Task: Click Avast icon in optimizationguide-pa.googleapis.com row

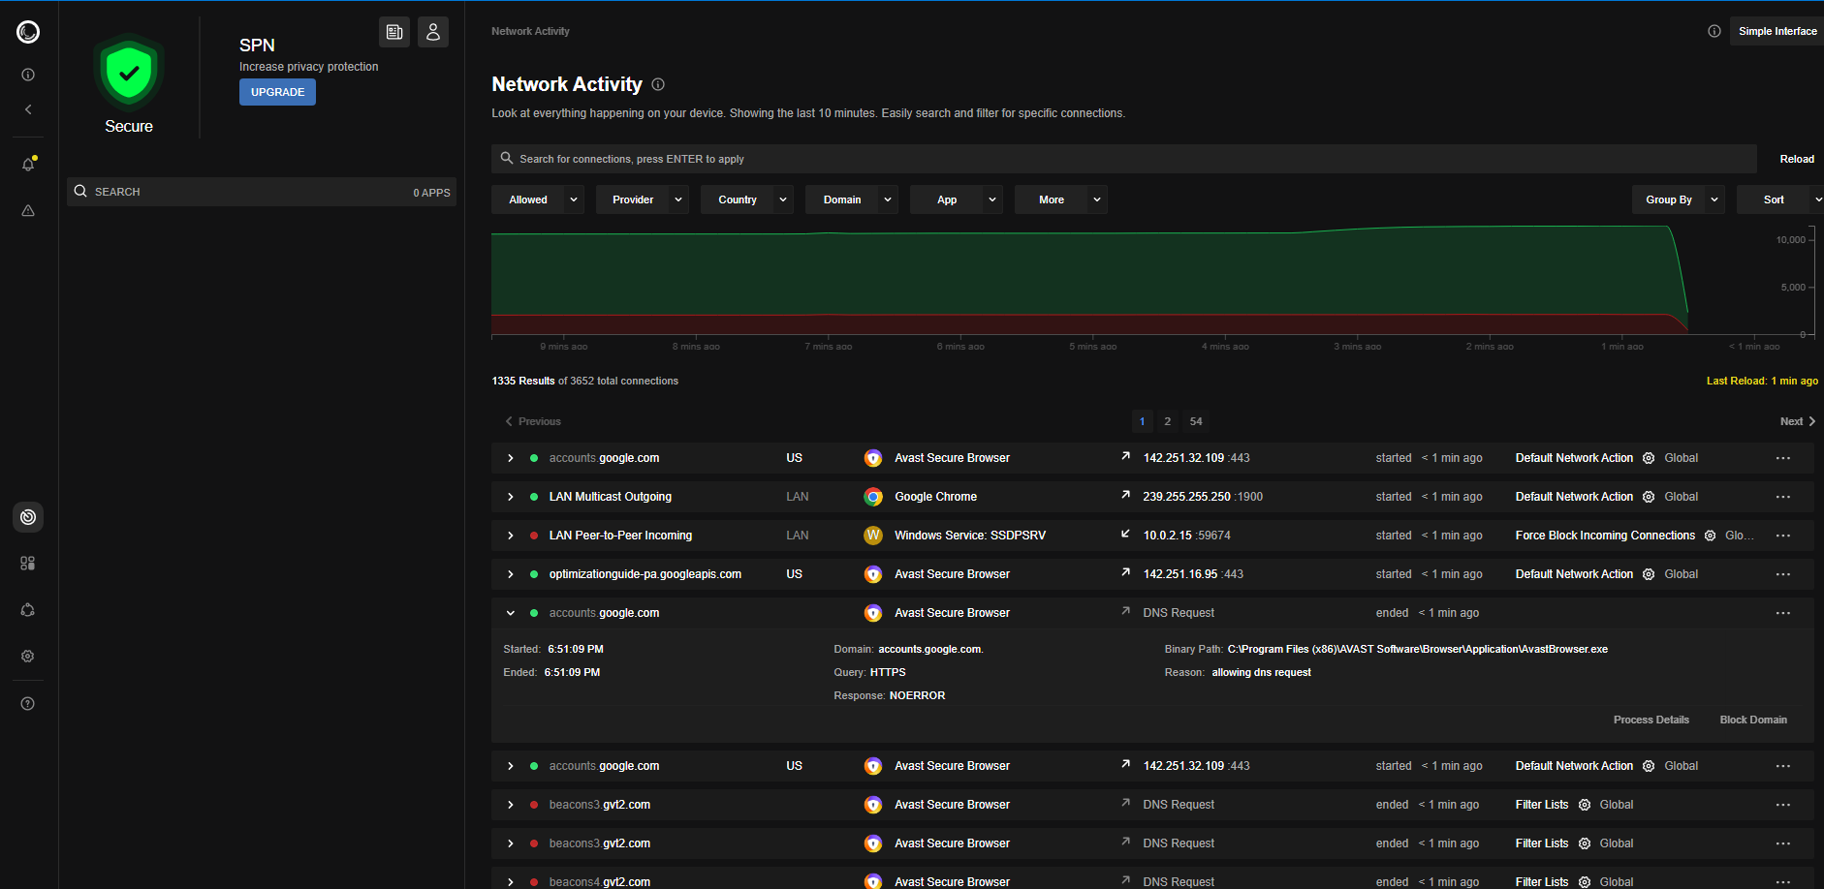Action: tap(873, 574)
